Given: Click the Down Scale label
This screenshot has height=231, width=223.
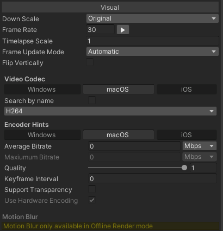Looking at the screenshot, I should tap(21, 19).
